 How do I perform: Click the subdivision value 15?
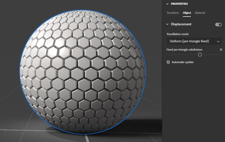(221, 50)
